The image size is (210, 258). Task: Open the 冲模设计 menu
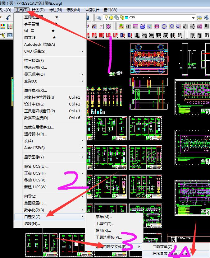point(92,10)
